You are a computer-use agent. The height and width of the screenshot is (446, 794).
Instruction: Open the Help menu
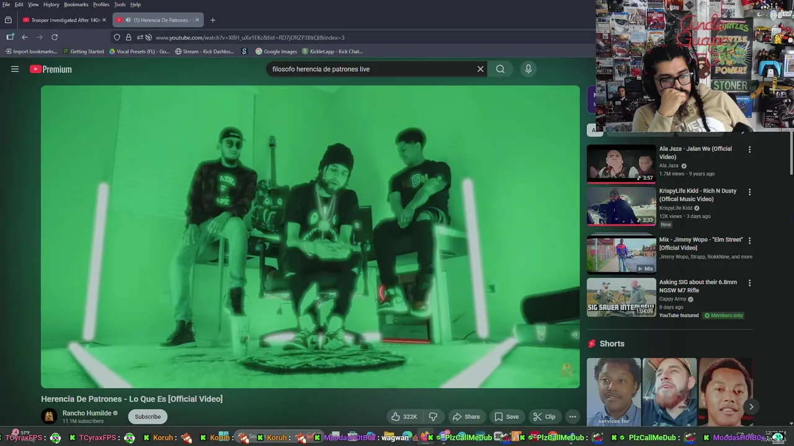click(135, 4)
